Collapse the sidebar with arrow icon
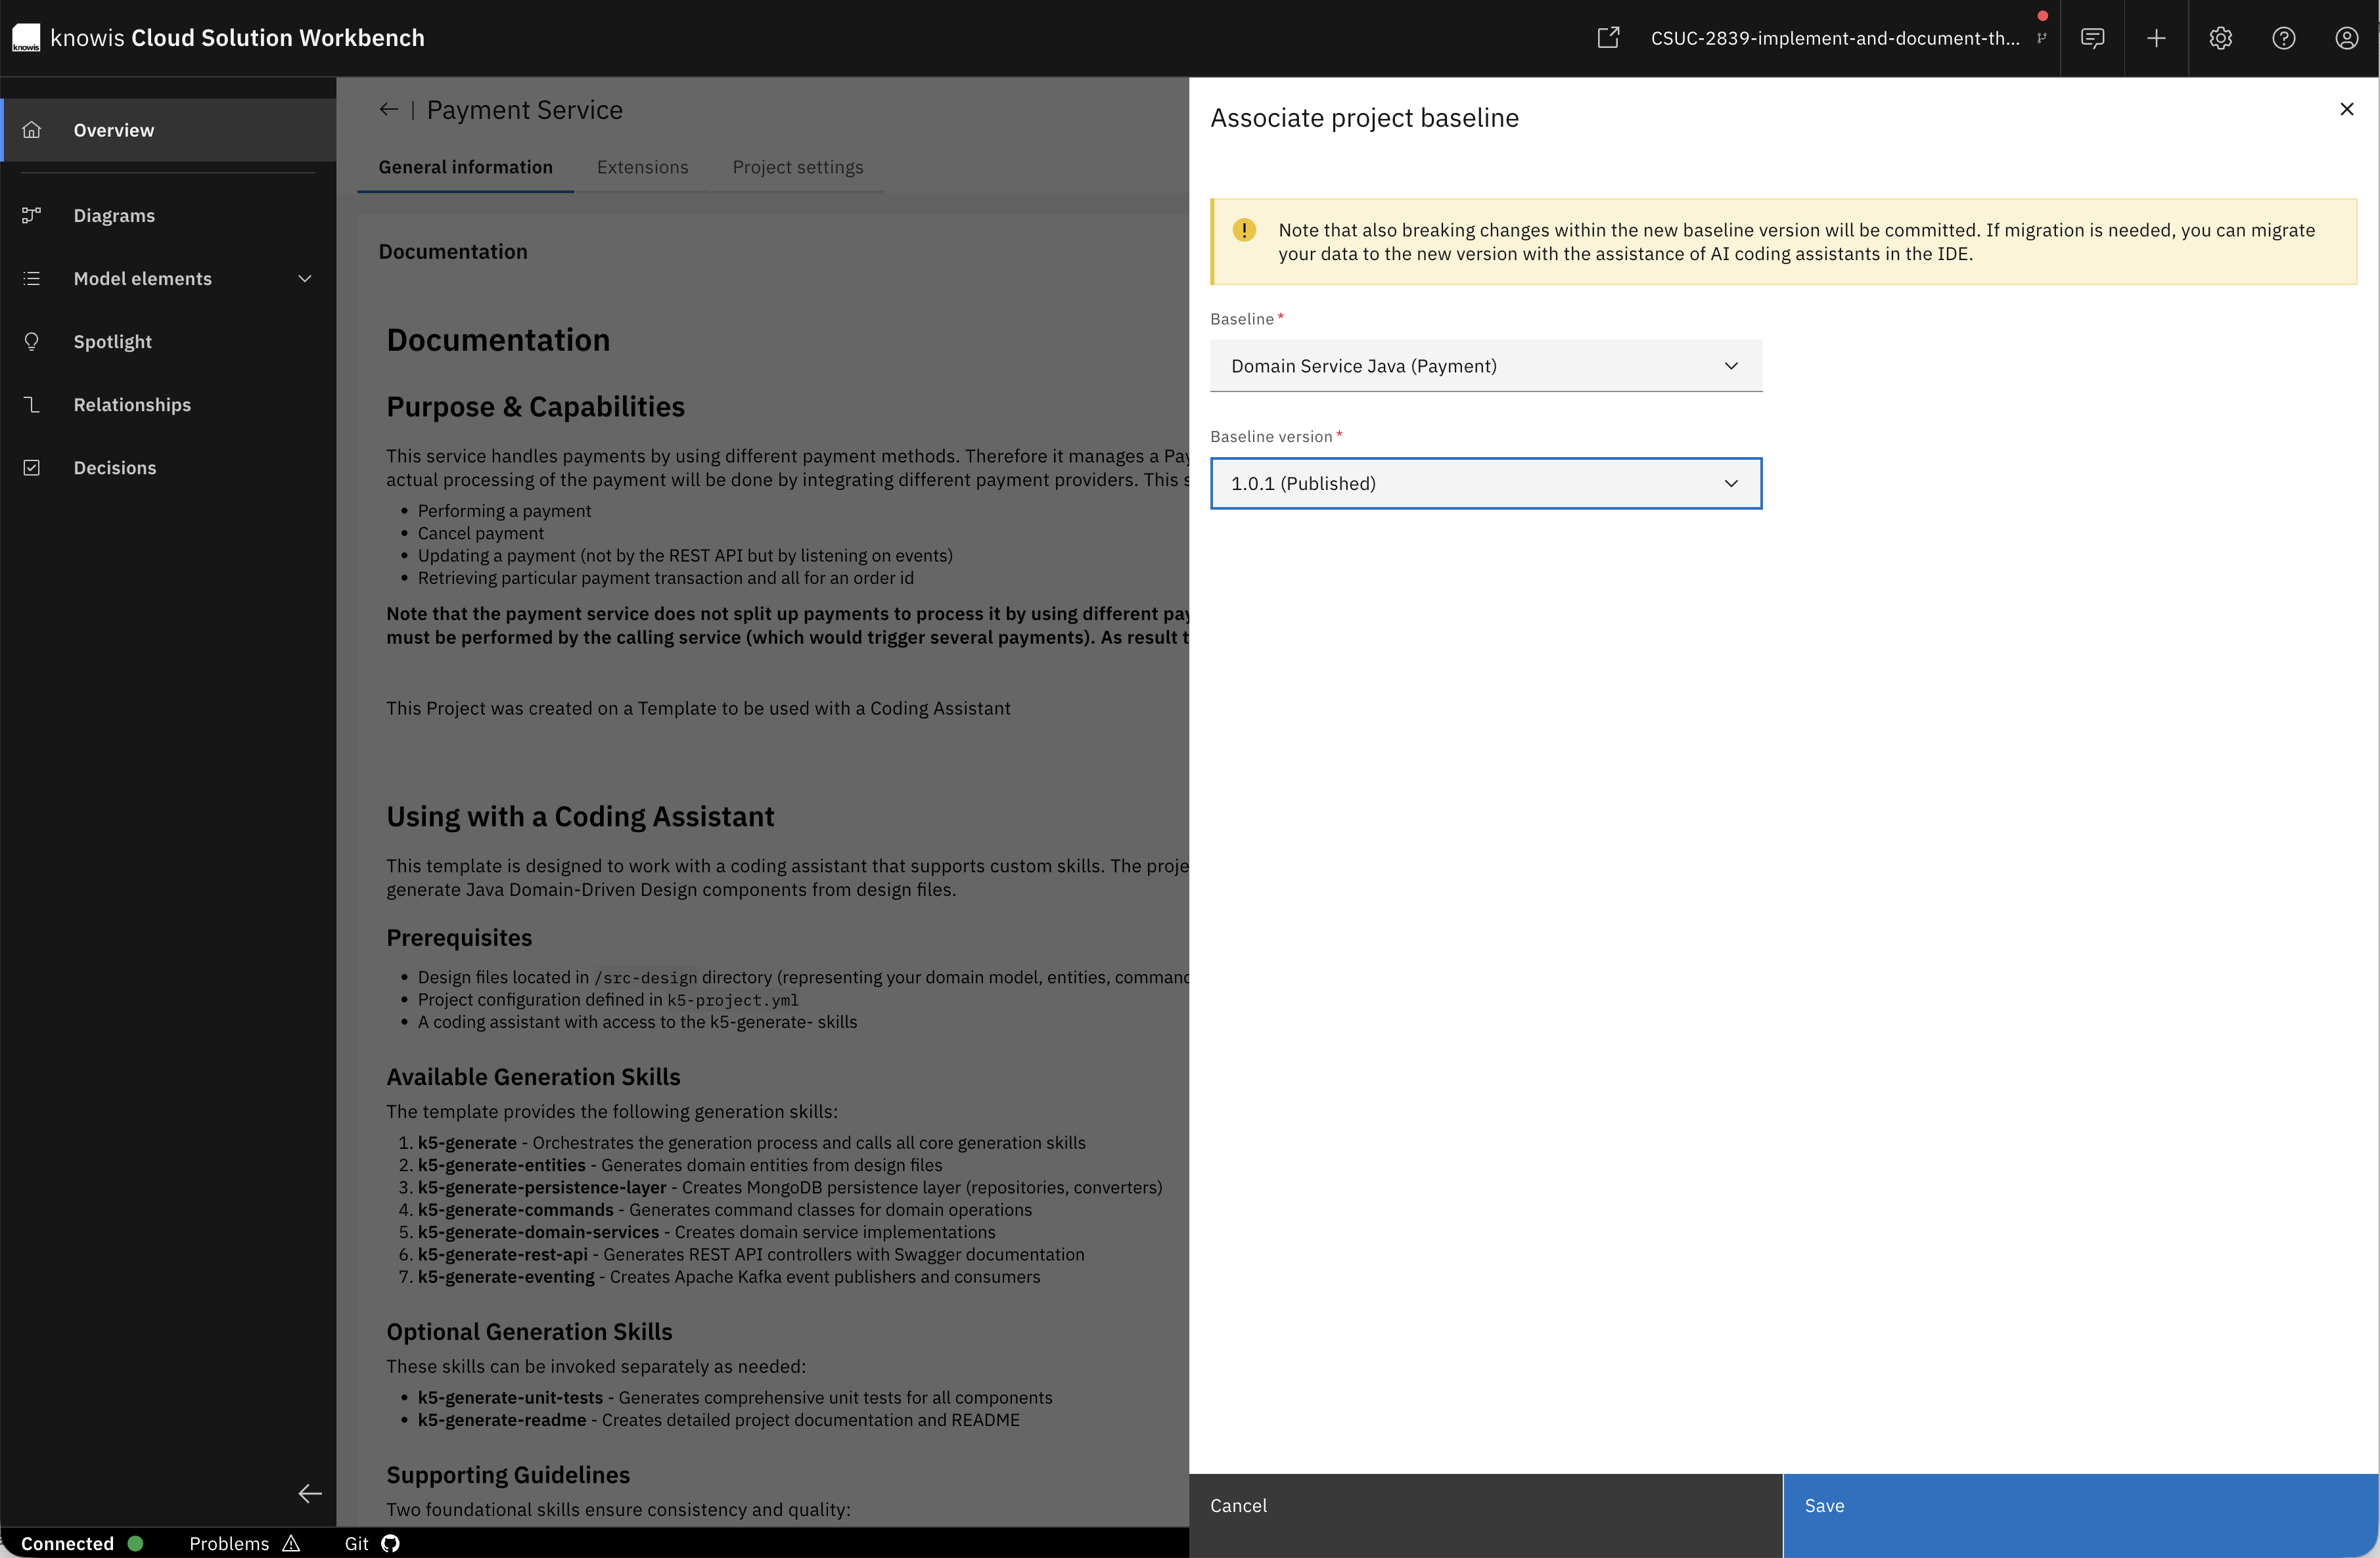Screen dimensions: 2380x1558 310,1493
